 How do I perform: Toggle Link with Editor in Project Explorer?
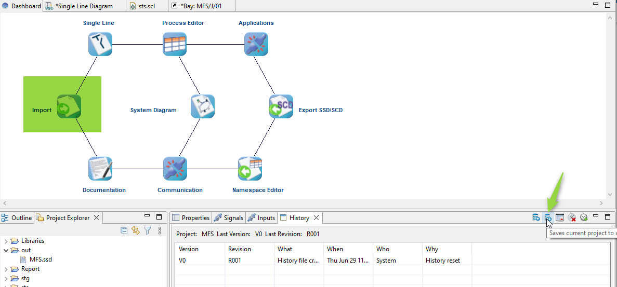point(136,231)
